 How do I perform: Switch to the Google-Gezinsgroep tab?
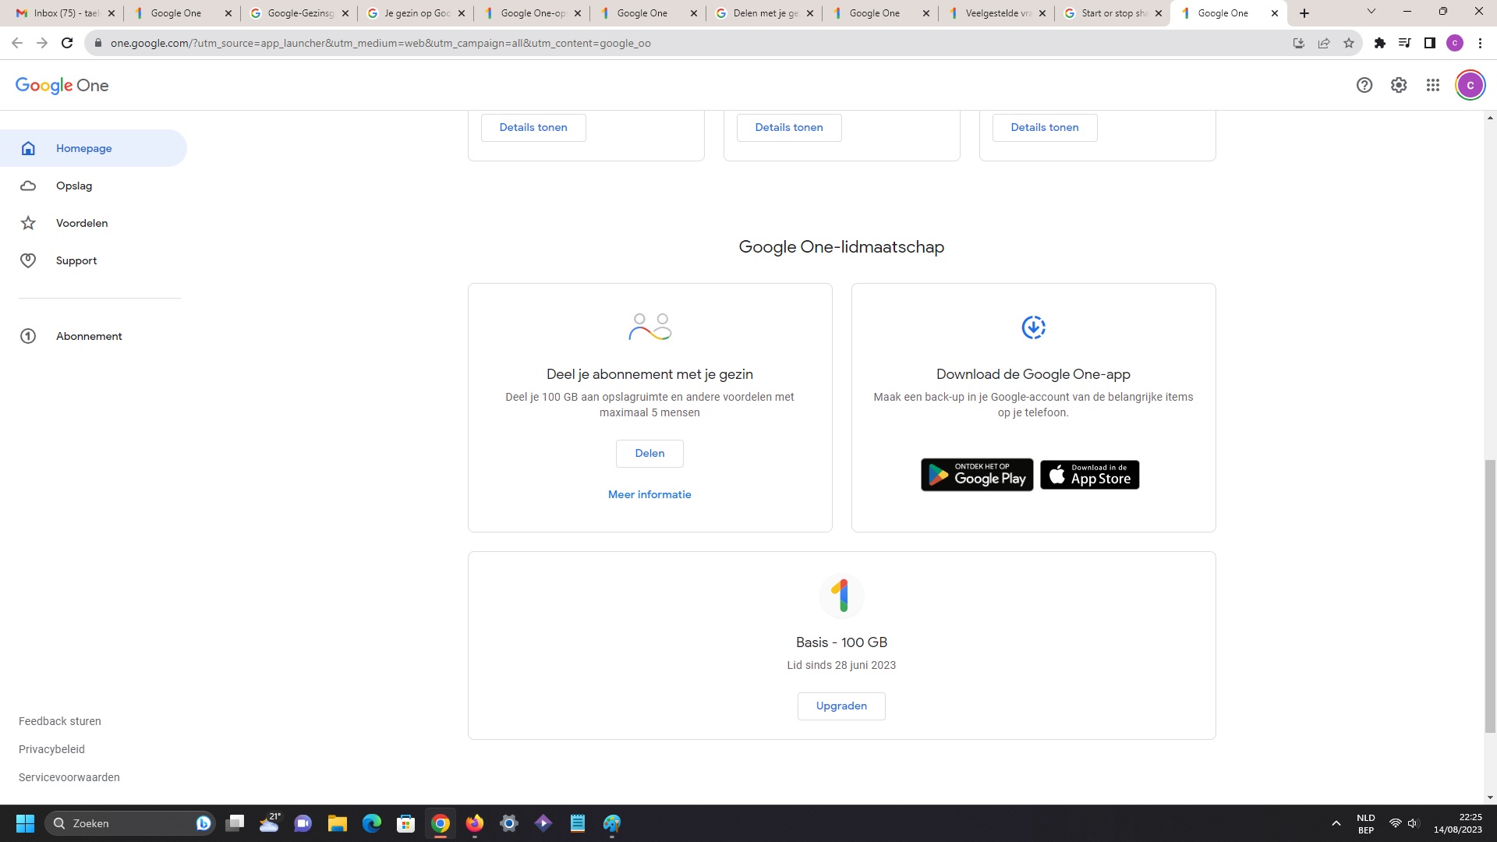(299, 13)
